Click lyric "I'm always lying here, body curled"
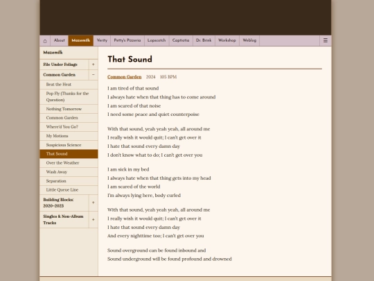374x281 pixels. coord(144,196)
